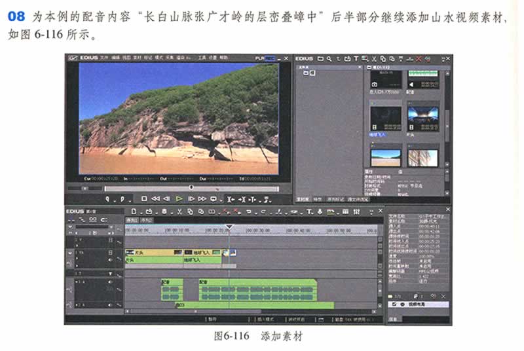Adjust the player shuttle slider

85,189
